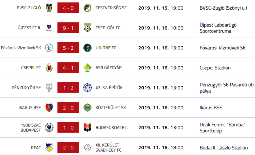Image resolution: width=255 pixels, height=155 pixels.
Task: Click the Csepel FC team crest
Action: tap(49, 68)
